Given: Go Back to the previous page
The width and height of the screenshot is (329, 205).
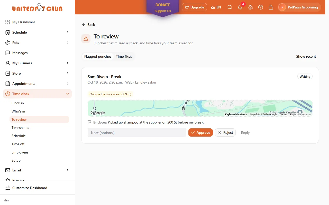Looking at the screenshot, I should point(88,25).
